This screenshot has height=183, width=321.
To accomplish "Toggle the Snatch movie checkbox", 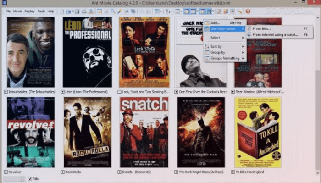I will coord(119,172).
